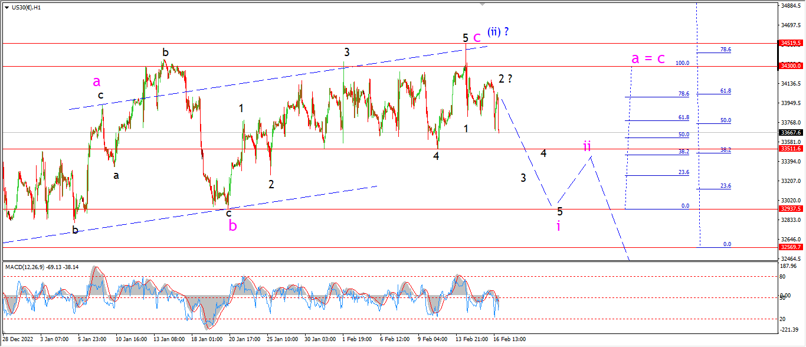
Task: Click the 2 ? wave count label
Action: point(504,78)
